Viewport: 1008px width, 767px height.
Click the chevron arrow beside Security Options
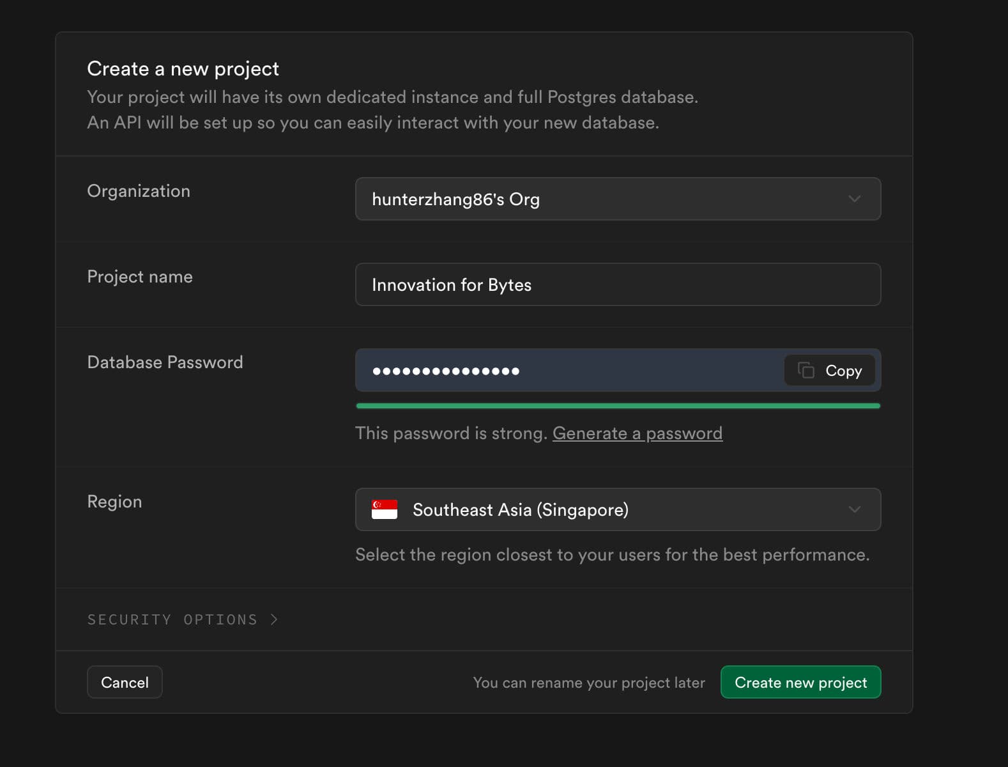274,619
